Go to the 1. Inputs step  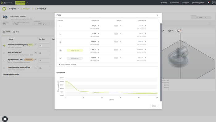[13, 9]
